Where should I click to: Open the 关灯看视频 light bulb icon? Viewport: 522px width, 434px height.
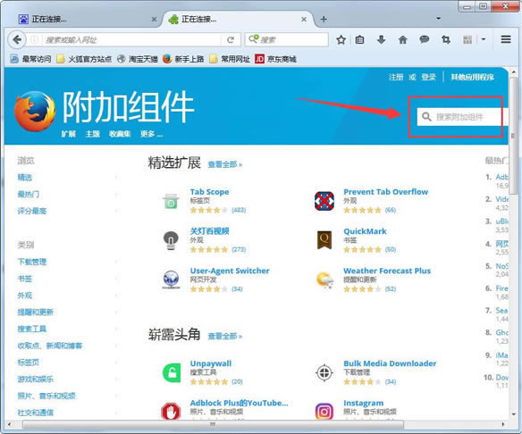pos(171,240)
